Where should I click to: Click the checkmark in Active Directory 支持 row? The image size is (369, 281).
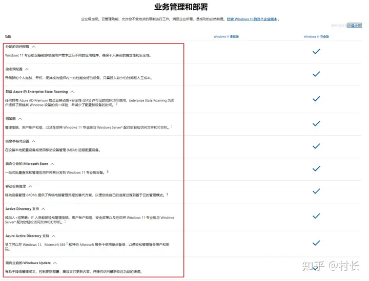(316, 216)
